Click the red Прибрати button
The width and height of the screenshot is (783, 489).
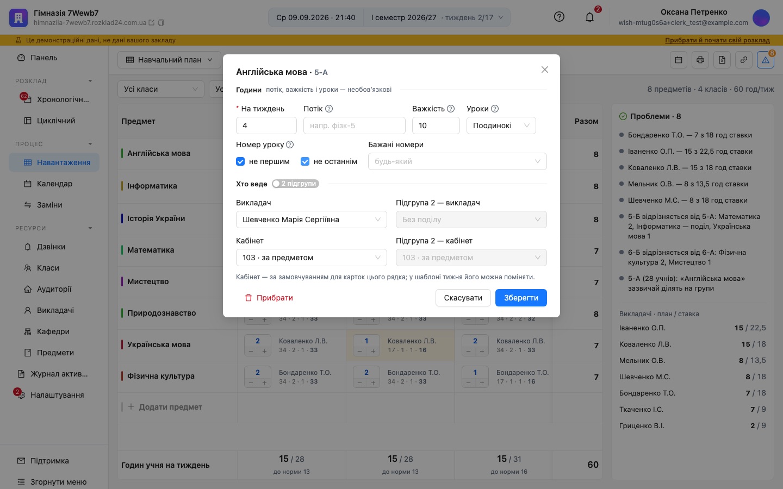coord(269,298)
